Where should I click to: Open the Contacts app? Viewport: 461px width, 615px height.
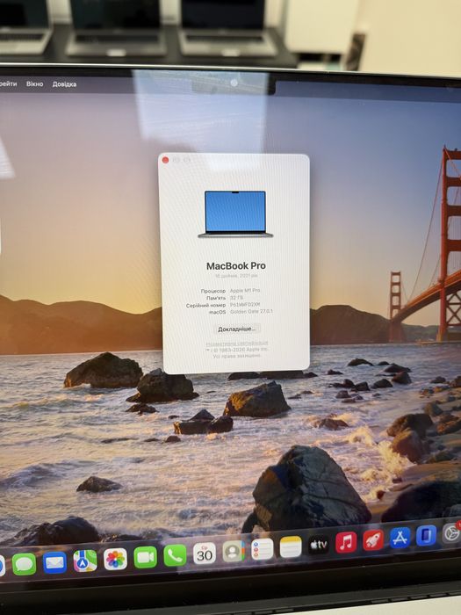coord(234,551)
